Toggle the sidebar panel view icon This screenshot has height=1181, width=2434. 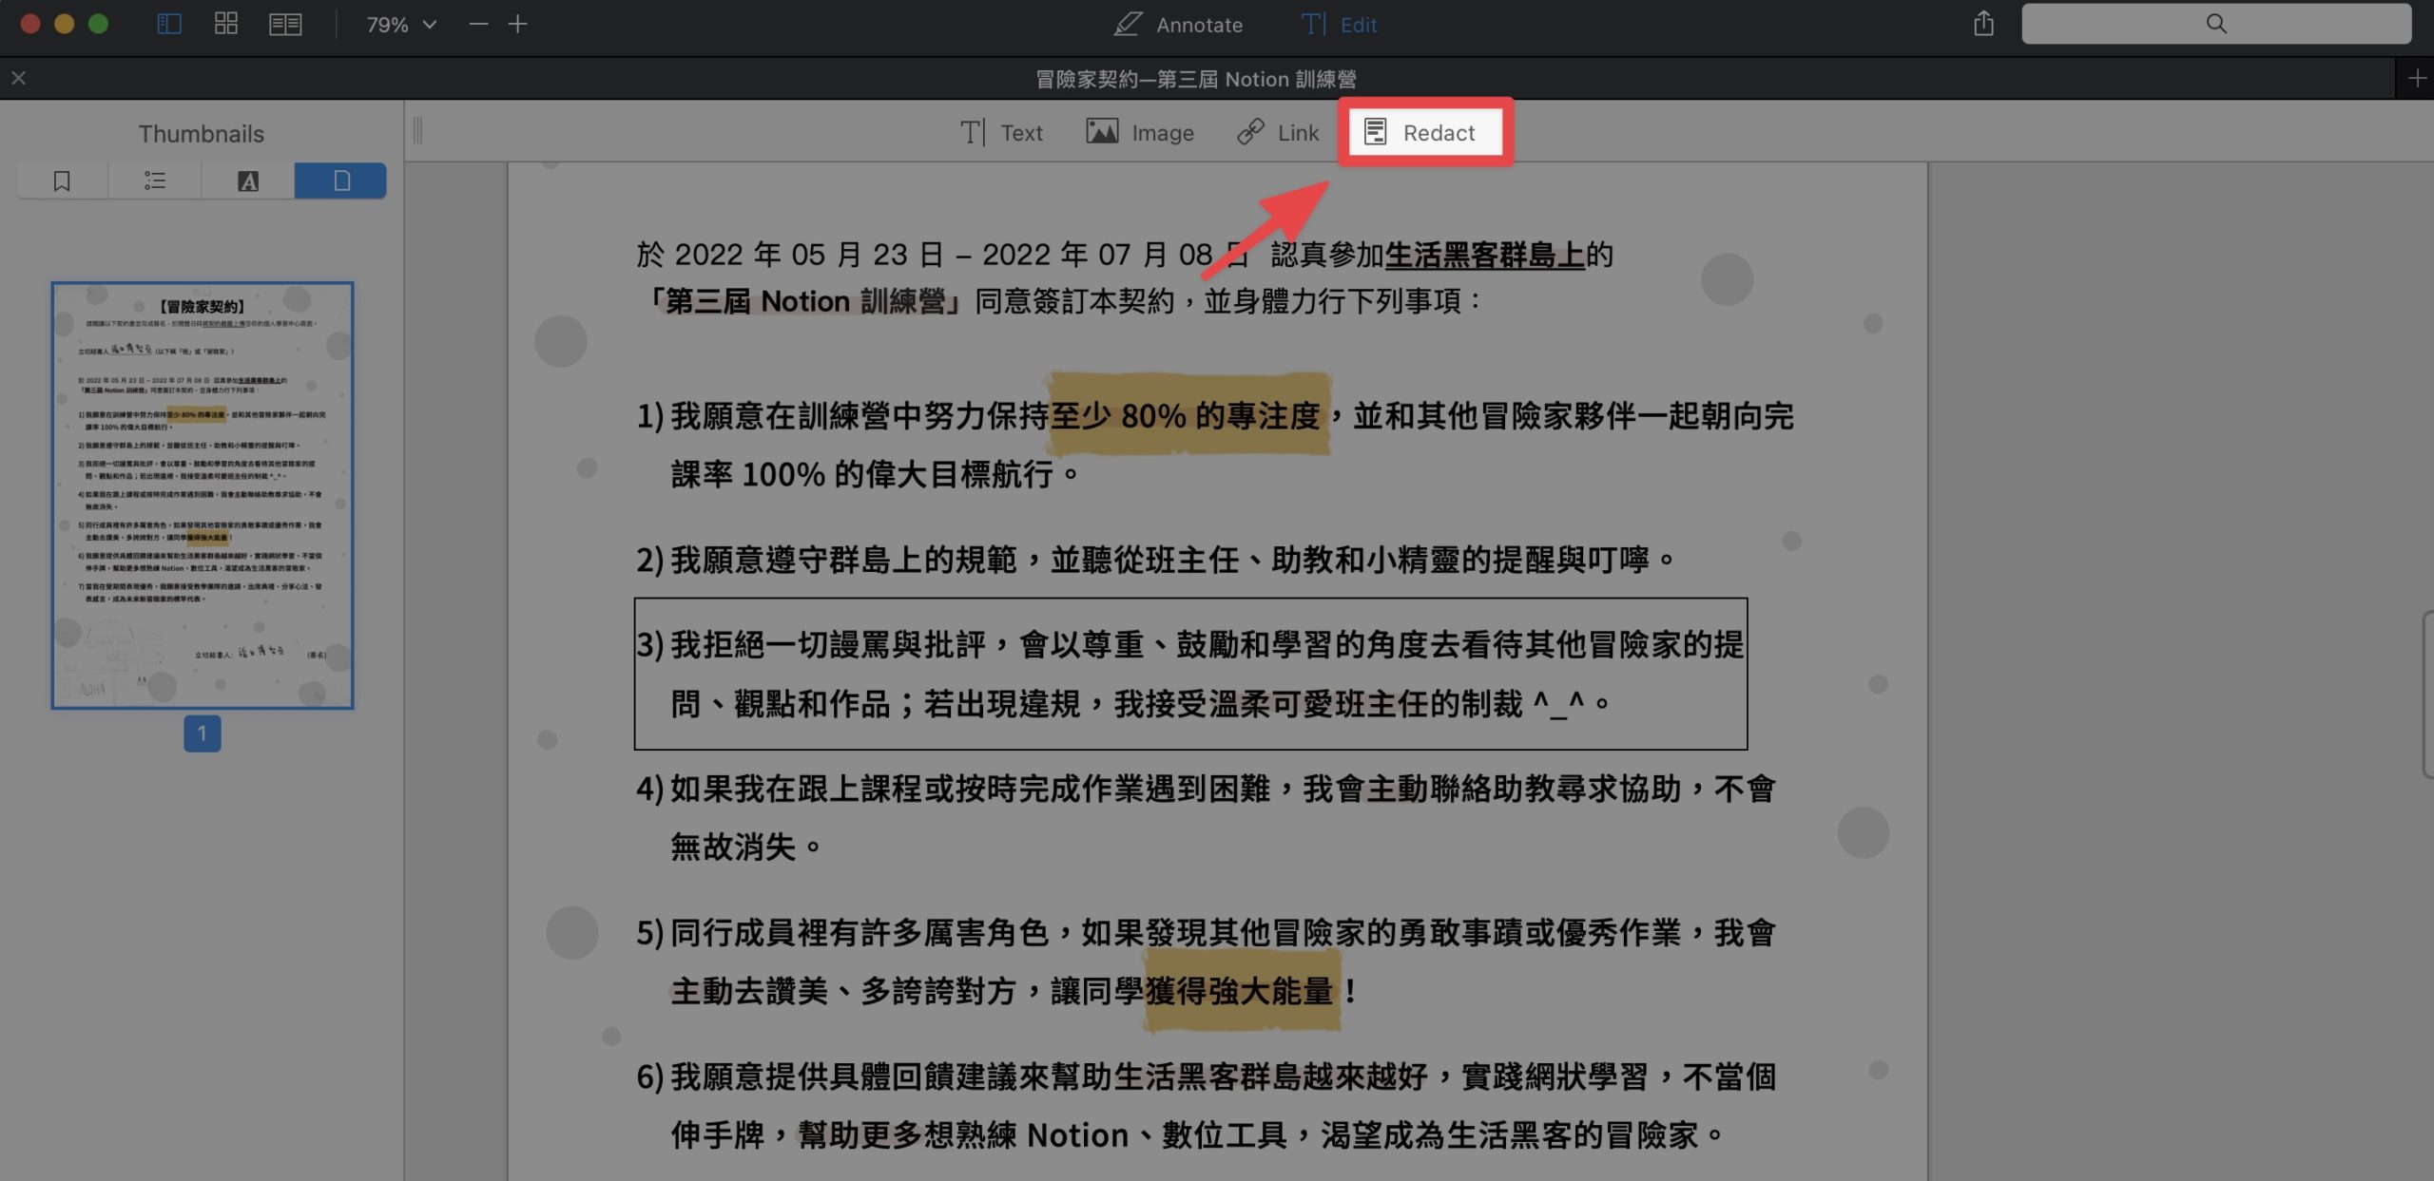pyautogui.click(x=168, y=24)
